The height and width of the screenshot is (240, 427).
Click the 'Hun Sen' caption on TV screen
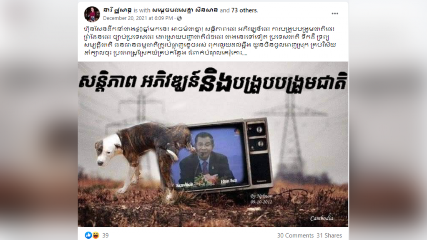click(x=229, y=181)
